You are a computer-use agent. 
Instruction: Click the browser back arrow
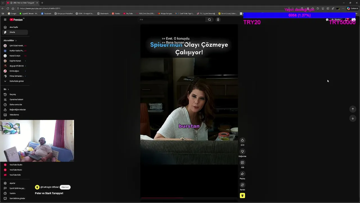click(3, 8)
